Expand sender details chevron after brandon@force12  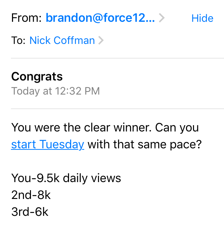[x=162, y=18]
